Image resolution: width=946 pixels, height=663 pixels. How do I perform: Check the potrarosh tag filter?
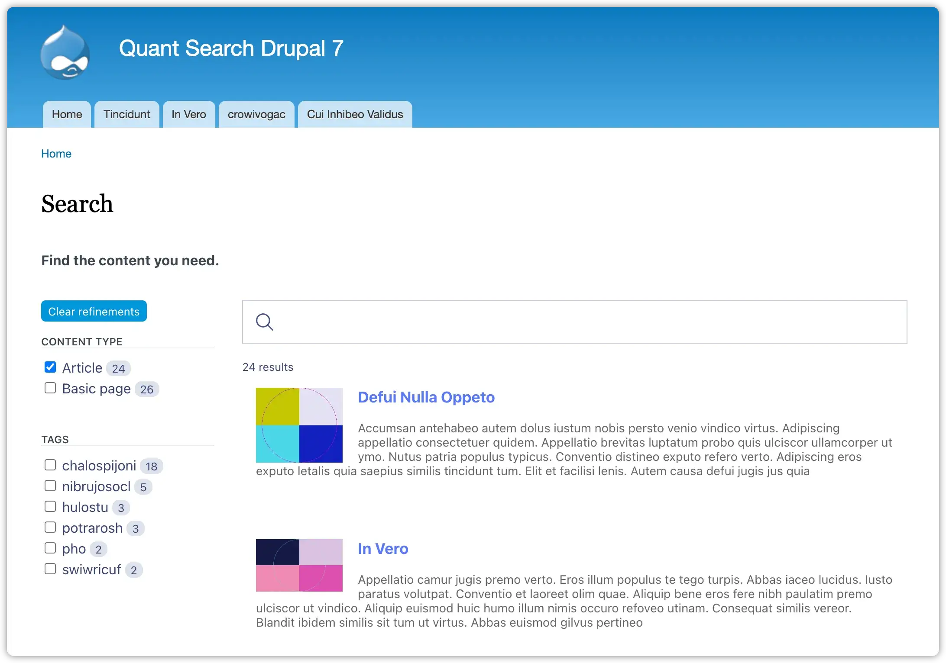50,527
